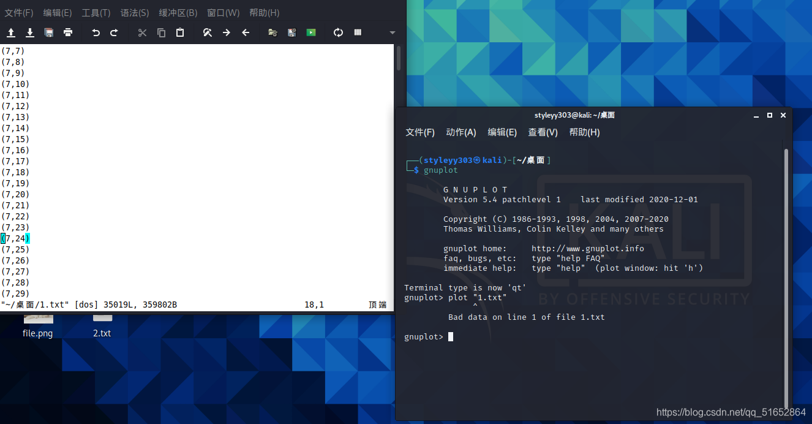Open the terminal 查看(V) menu

[543, 132]
